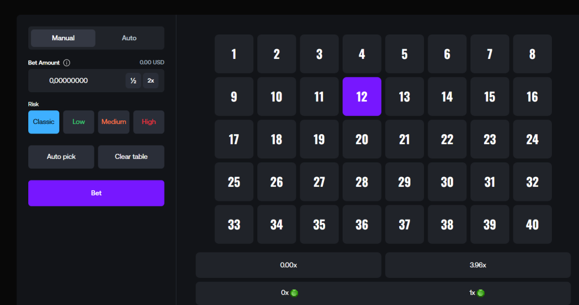Click the green gem beside 1x
Screen dimensions: 579x305
point(481,293)
